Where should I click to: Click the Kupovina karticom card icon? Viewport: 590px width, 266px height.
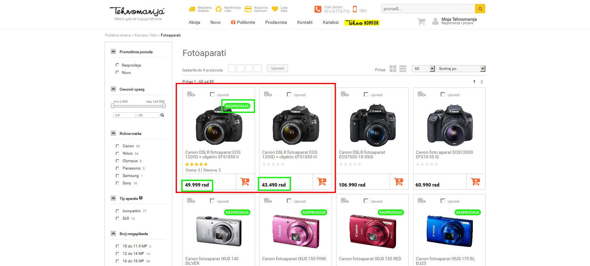(248, 9)
